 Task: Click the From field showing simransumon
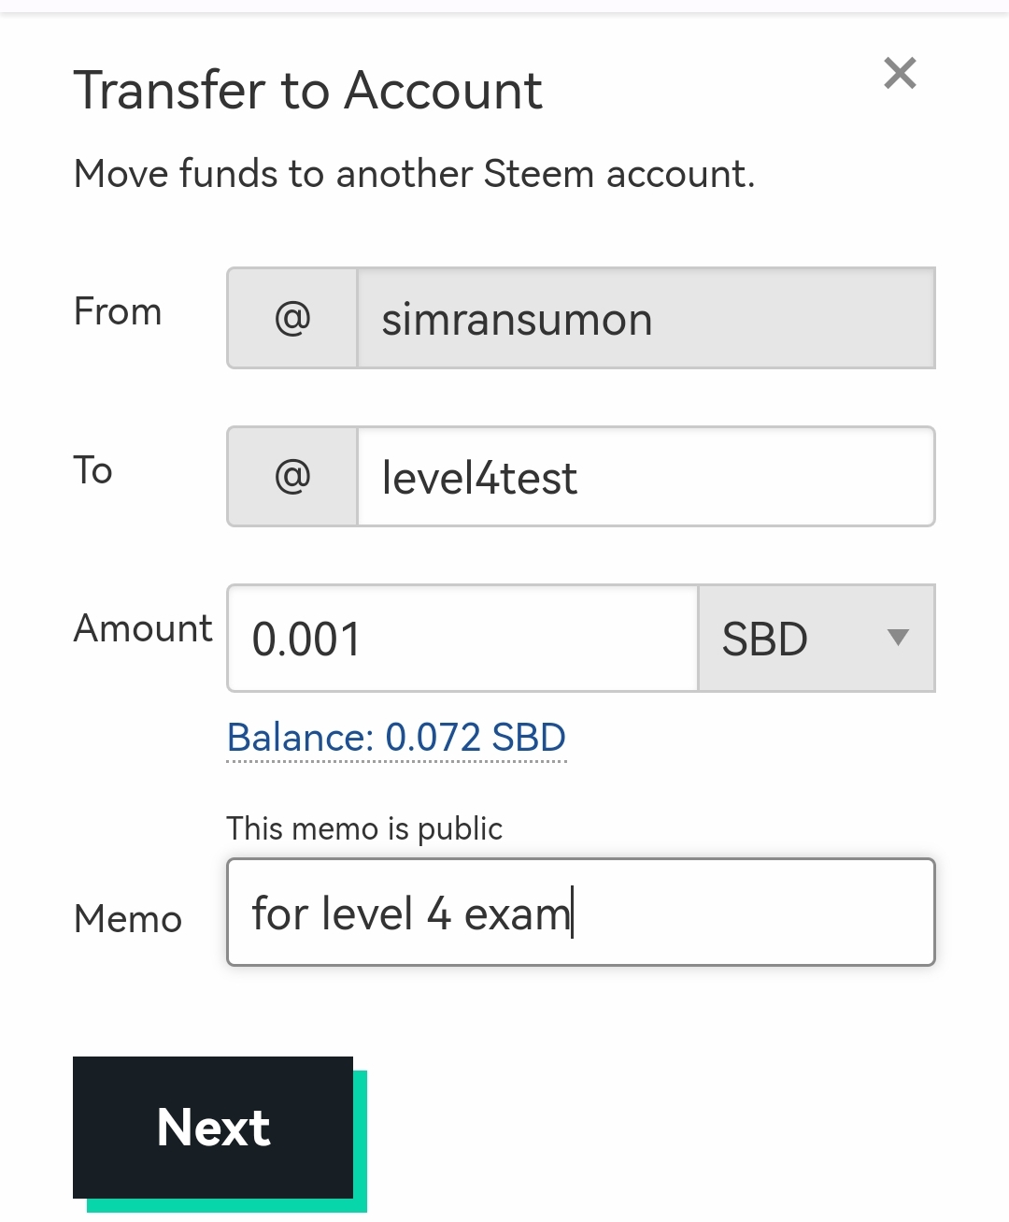(x=645, y=318)
